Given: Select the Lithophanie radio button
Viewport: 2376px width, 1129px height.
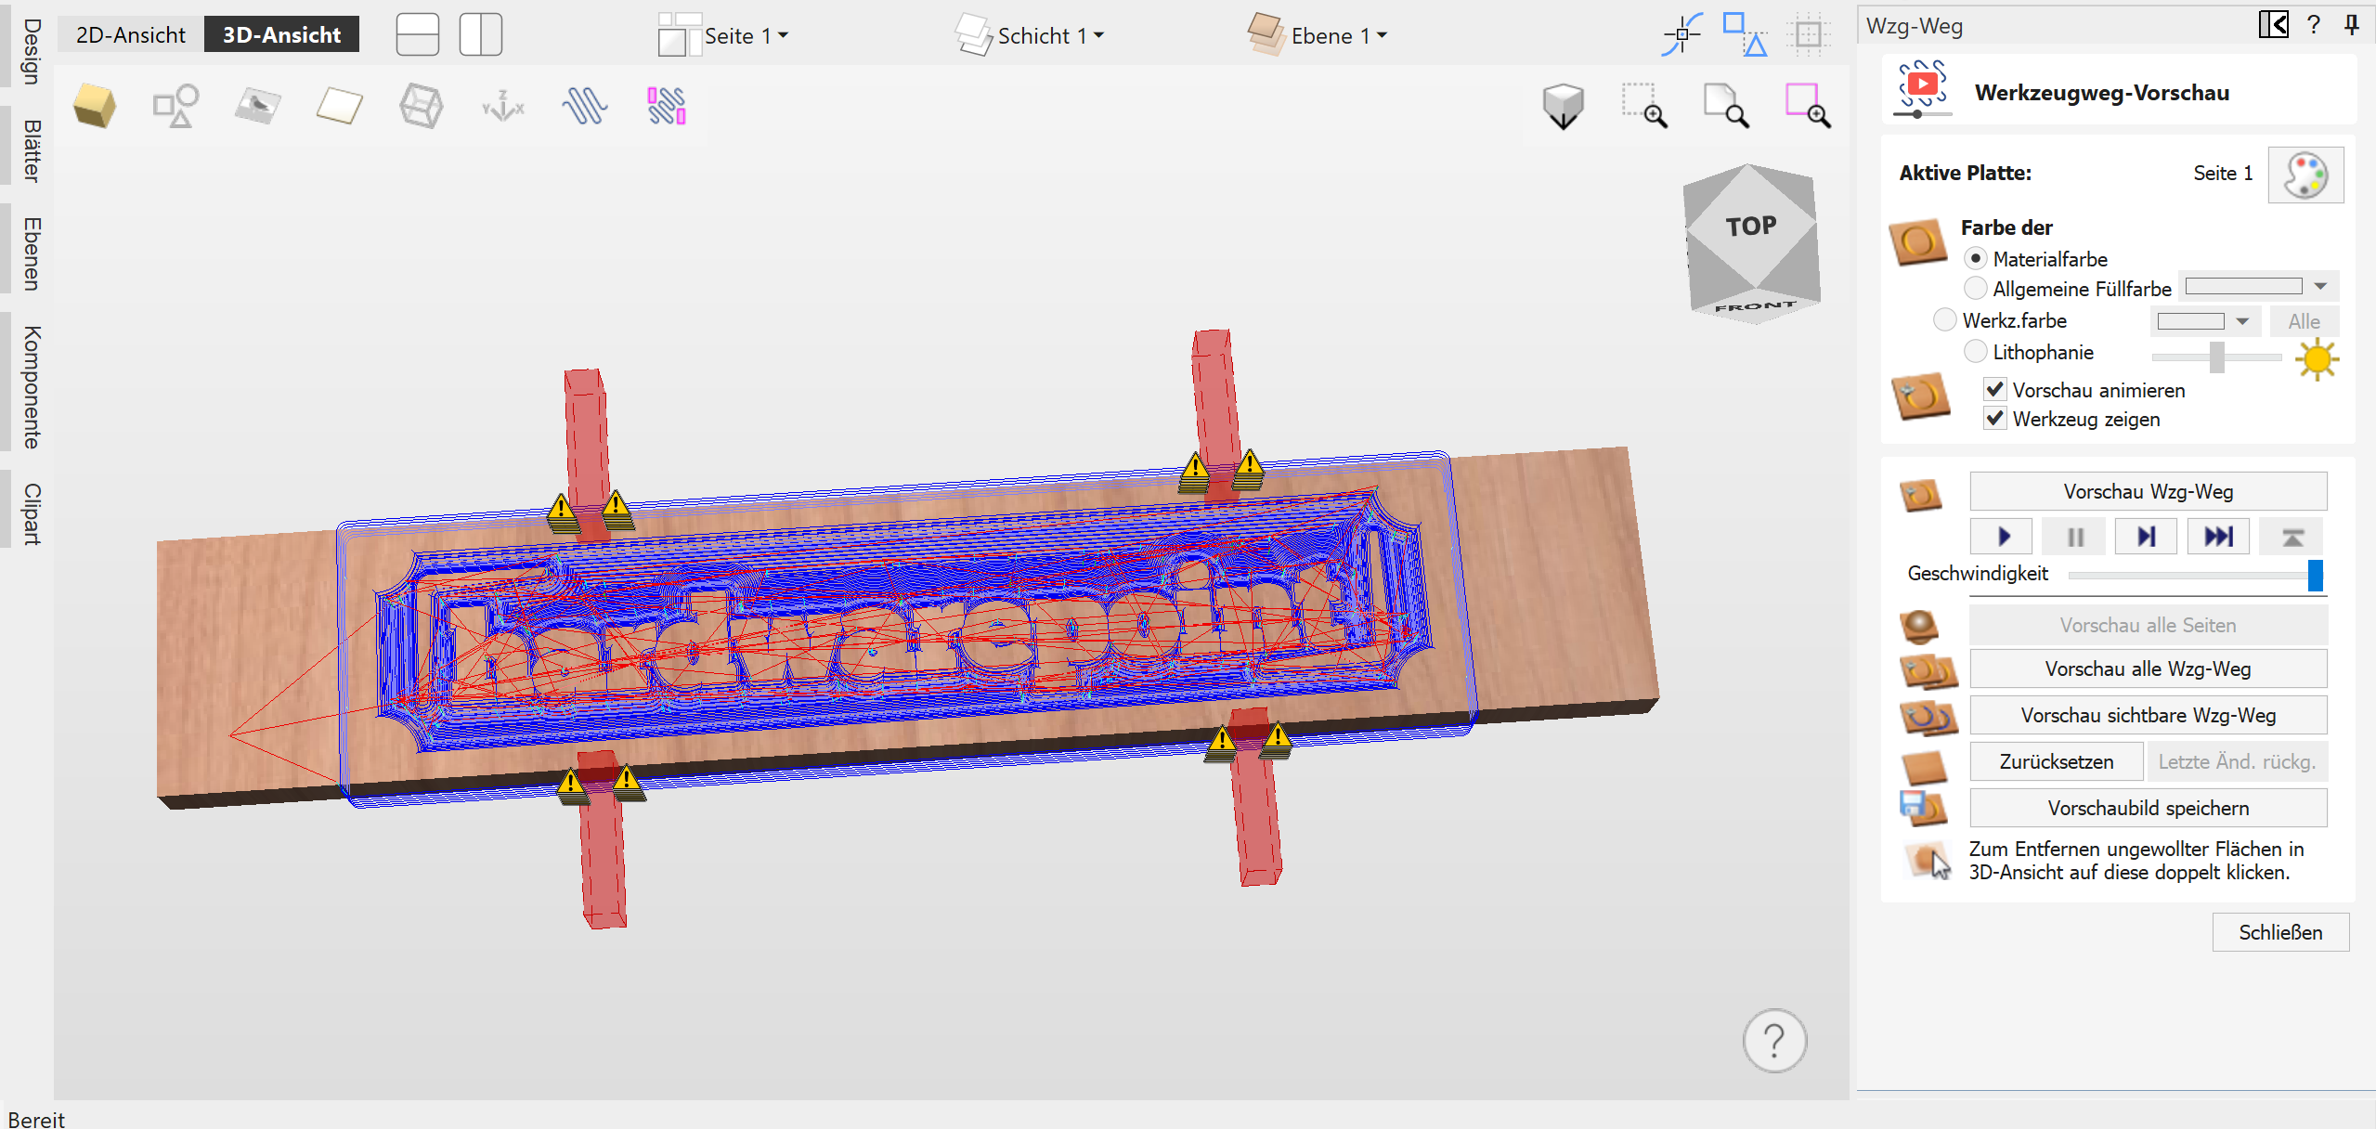Looking at the screenshot, I should pos(1976,351).
